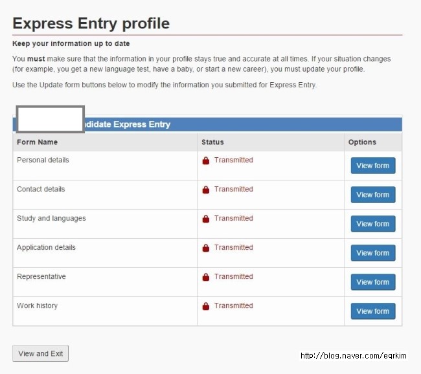The image size is (421, 374).
Task: View the Study and languages form
Action: [373, 224]
